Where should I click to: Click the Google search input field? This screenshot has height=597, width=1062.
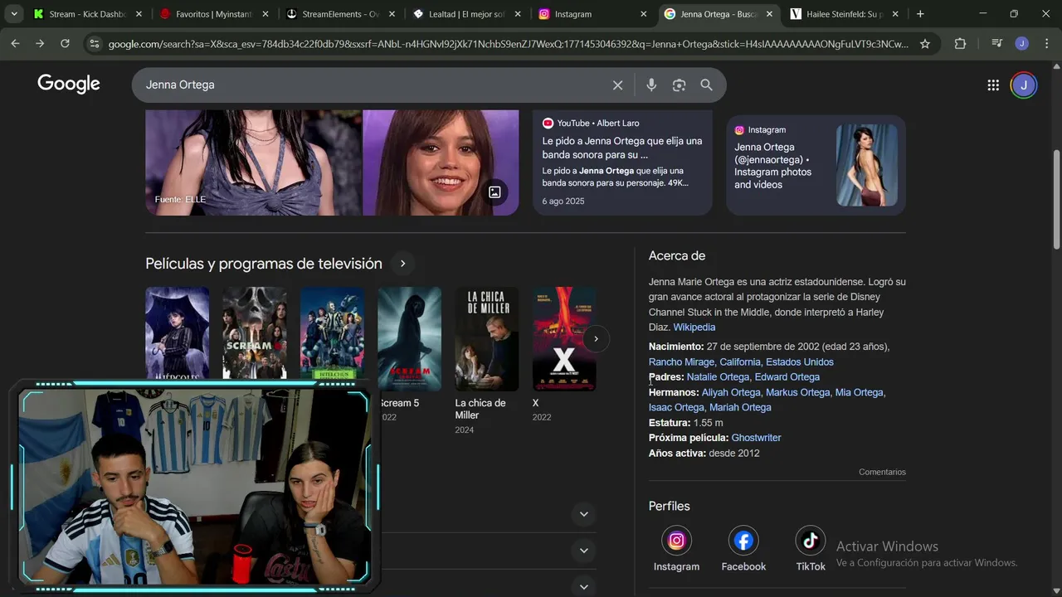coord(373,85)
